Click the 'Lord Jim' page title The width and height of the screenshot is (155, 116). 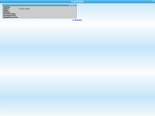coord(77,1)
